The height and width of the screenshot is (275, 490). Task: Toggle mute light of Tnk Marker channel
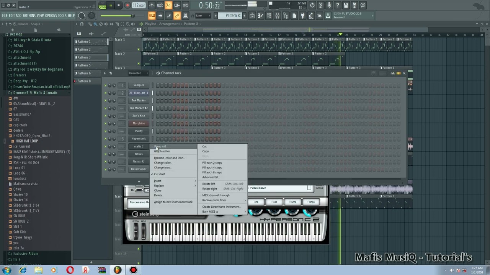[x=105, y=100]
